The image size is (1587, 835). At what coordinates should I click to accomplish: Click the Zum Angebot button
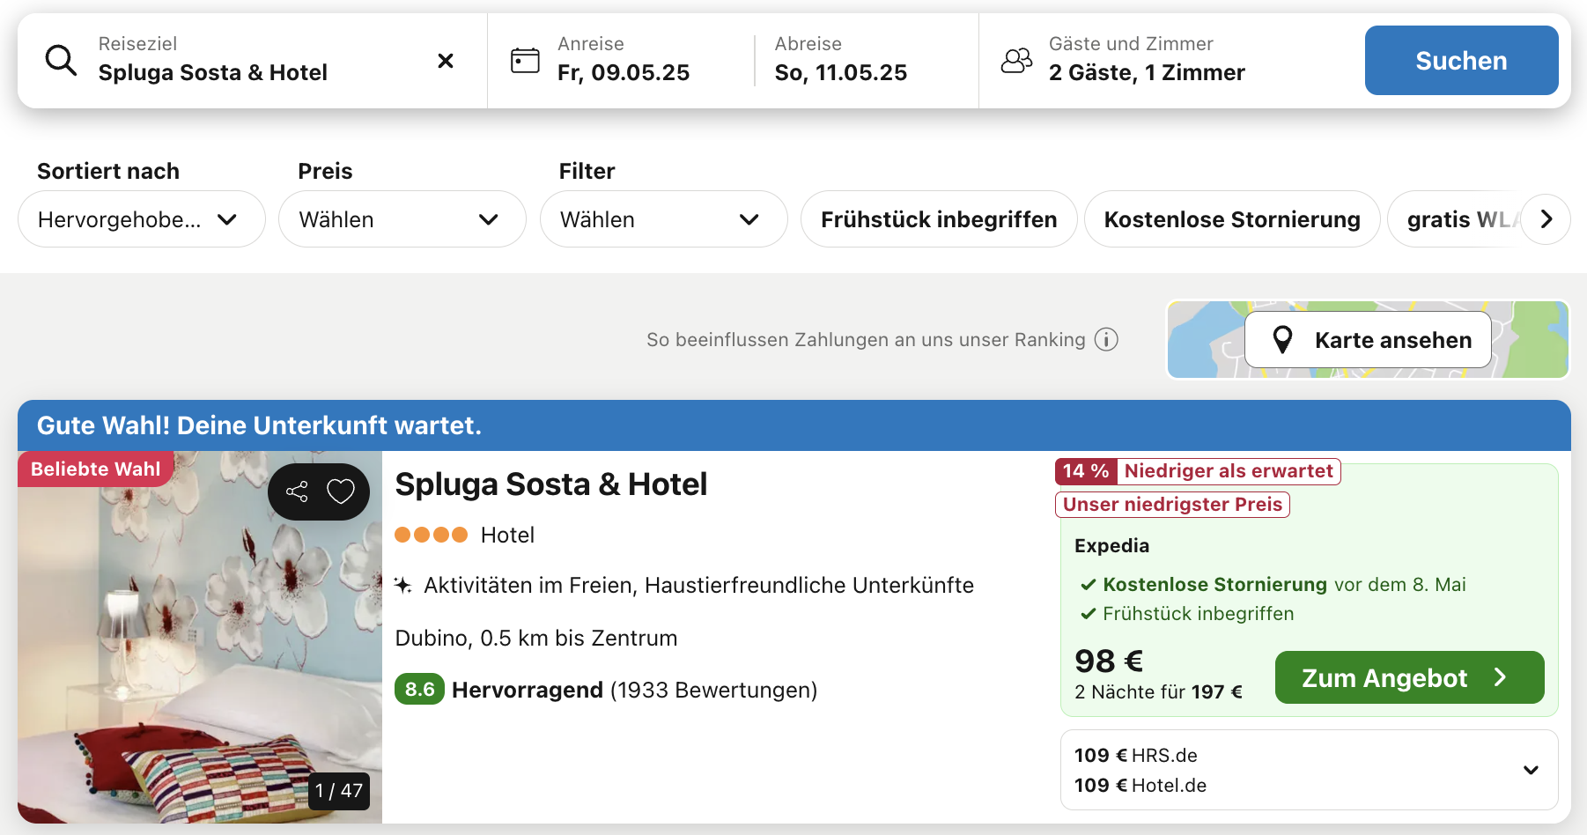pyautogui.click(x=1408, y=677)
